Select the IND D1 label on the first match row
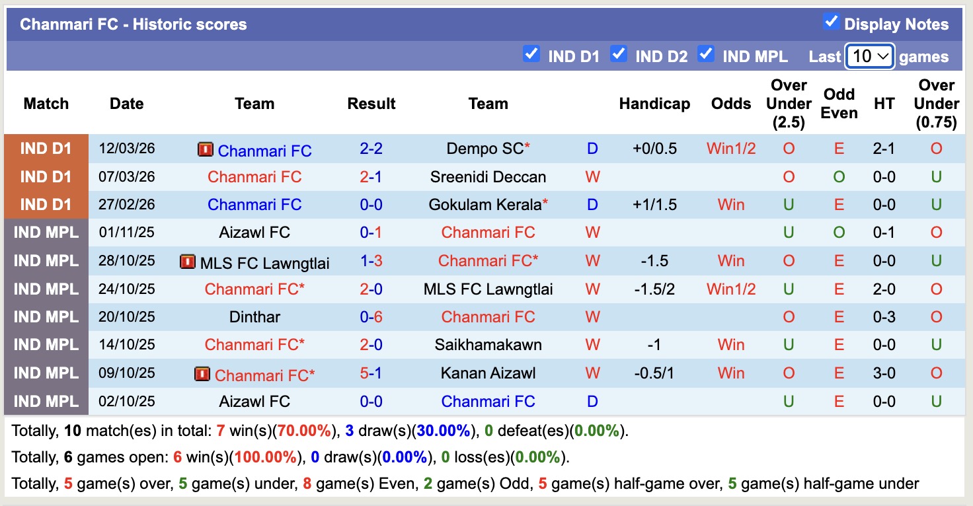The height and width of the screenshot is (506, 973). 45,149
